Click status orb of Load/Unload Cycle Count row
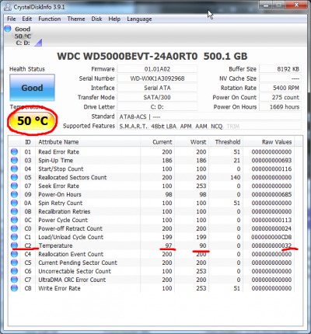This screenshot has height=334, width=311. tap(14, 237)
